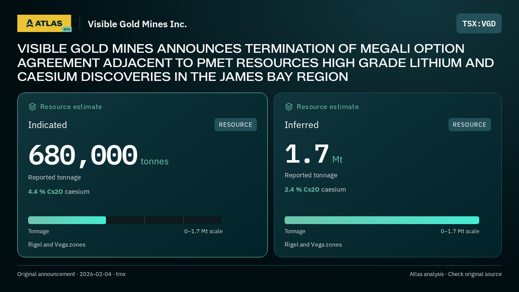This screenshot has width=519, height=292.
Task: Click the 1.7 Mt figure
Action: (x=314, y=154)
